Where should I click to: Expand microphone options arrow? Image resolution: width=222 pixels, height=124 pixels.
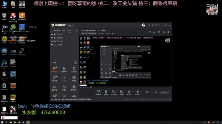(132, 92)
